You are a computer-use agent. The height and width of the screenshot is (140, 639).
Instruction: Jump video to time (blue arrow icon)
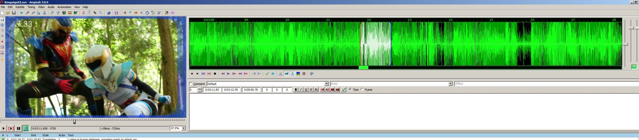[x=22, y=13]
